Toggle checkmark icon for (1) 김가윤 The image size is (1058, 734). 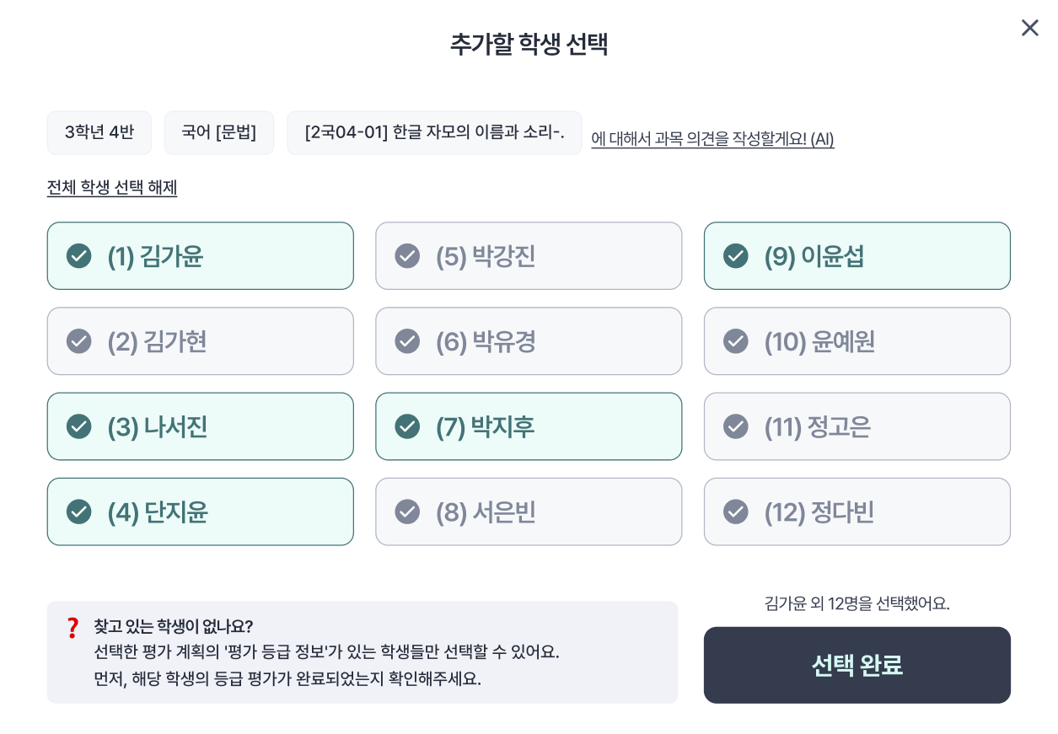coord(79,256)
